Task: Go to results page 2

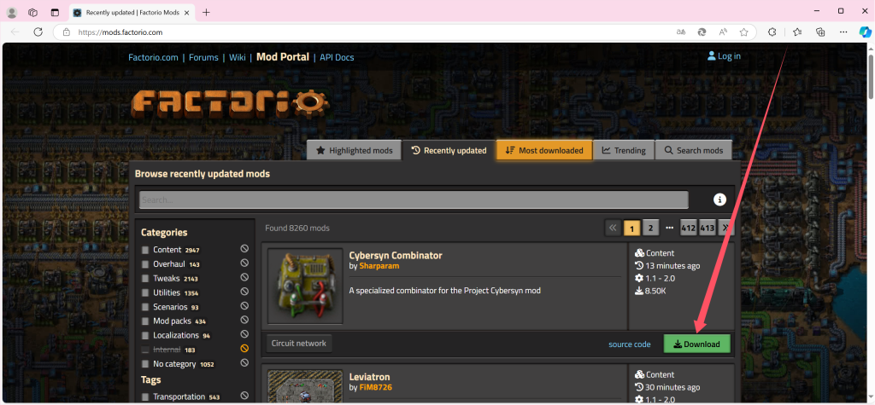Action: [x=650, y=228]
